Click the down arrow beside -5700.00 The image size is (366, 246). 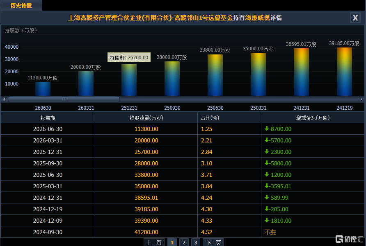click(267, 140)
